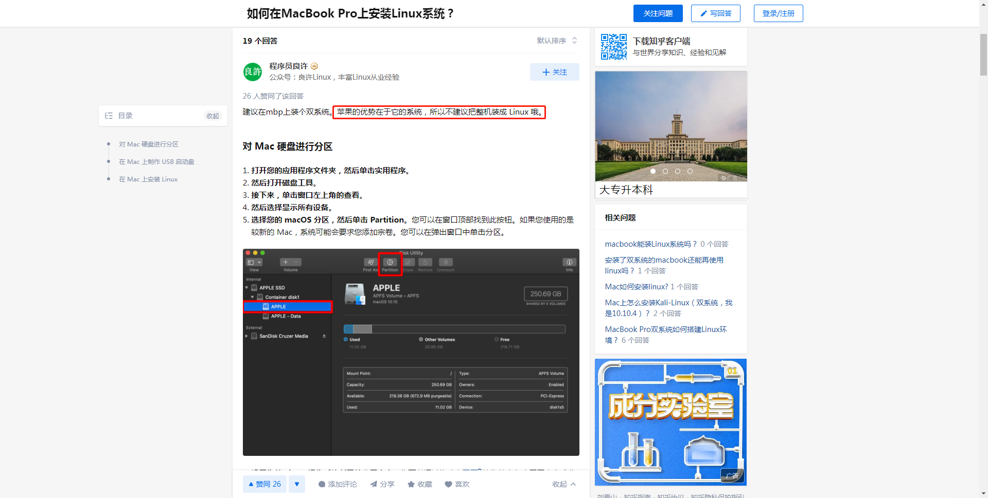Click the Disk Utility screenshot image
This screenshot has width=988, height=498.
(411, 352)
